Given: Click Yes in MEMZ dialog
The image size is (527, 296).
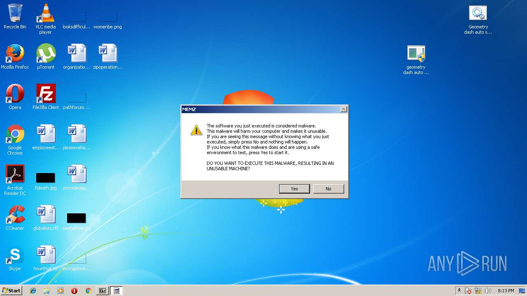Looking at the screenshot, I should coord(294,189).
